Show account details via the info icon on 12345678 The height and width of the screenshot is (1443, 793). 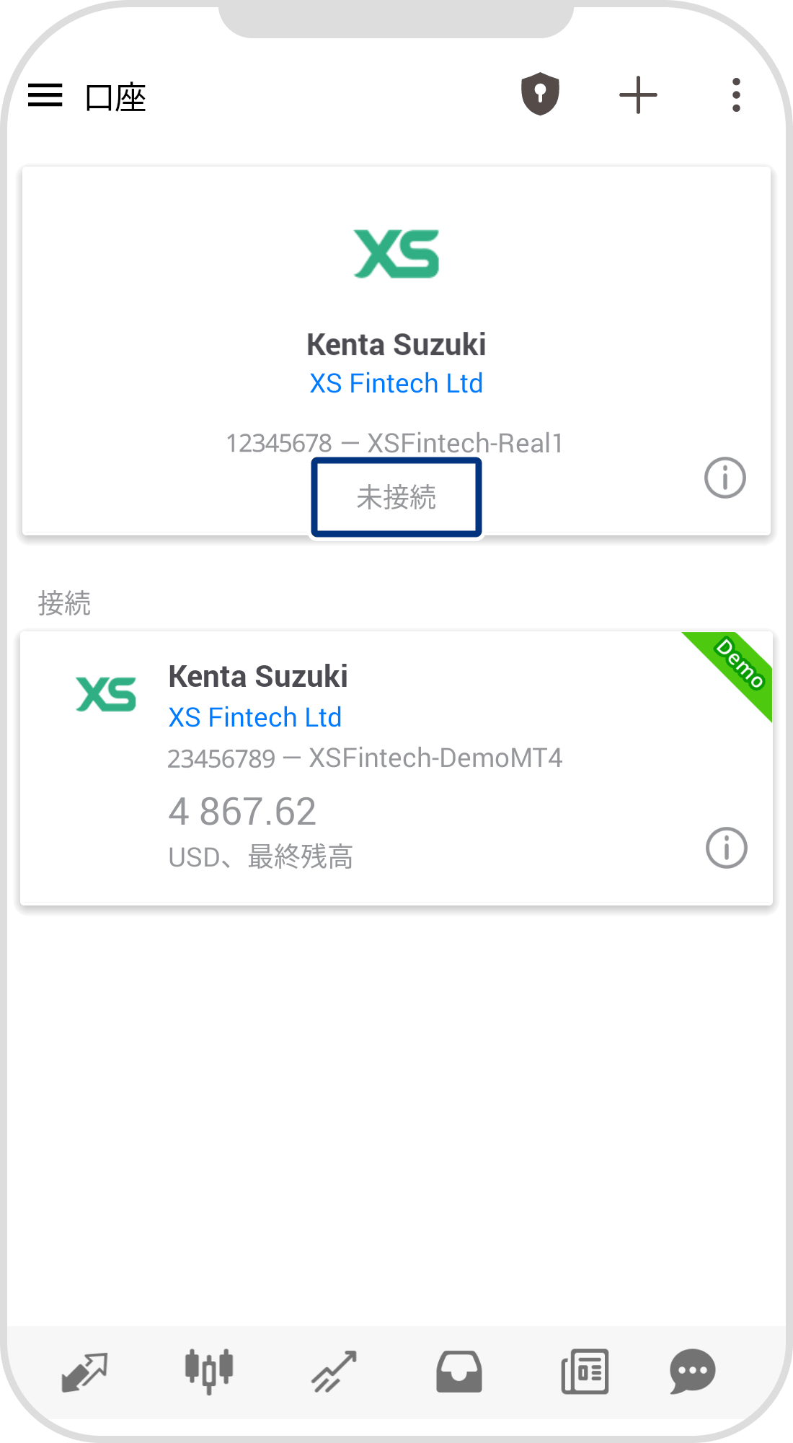coord(725,477)
